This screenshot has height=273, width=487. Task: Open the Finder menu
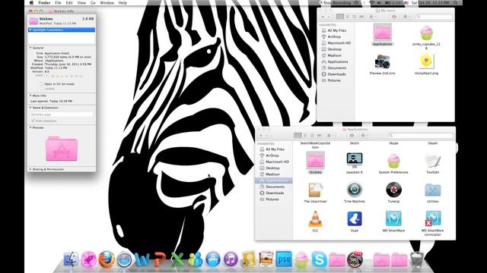coord(44,2)
